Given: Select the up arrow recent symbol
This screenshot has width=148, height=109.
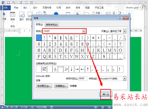Looking at the screenshot, I should click(88, 69).
